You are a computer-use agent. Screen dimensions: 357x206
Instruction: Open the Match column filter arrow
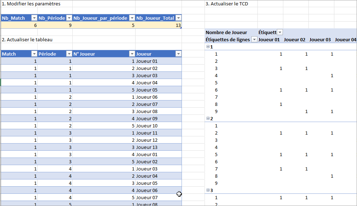click(x=34, y=54)
